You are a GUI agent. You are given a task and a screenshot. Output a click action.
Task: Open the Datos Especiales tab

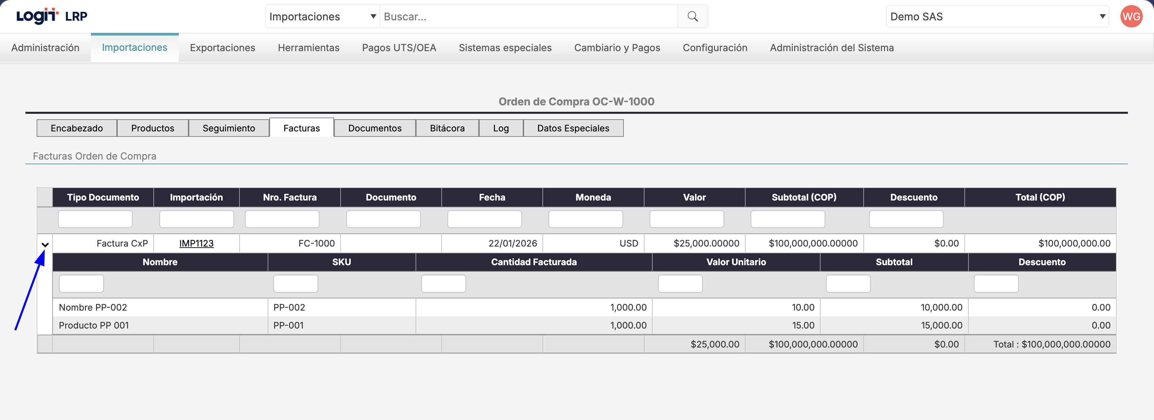[573, 128]
